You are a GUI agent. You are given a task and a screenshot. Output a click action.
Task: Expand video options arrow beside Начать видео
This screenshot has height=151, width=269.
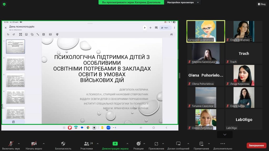[44, 144]
